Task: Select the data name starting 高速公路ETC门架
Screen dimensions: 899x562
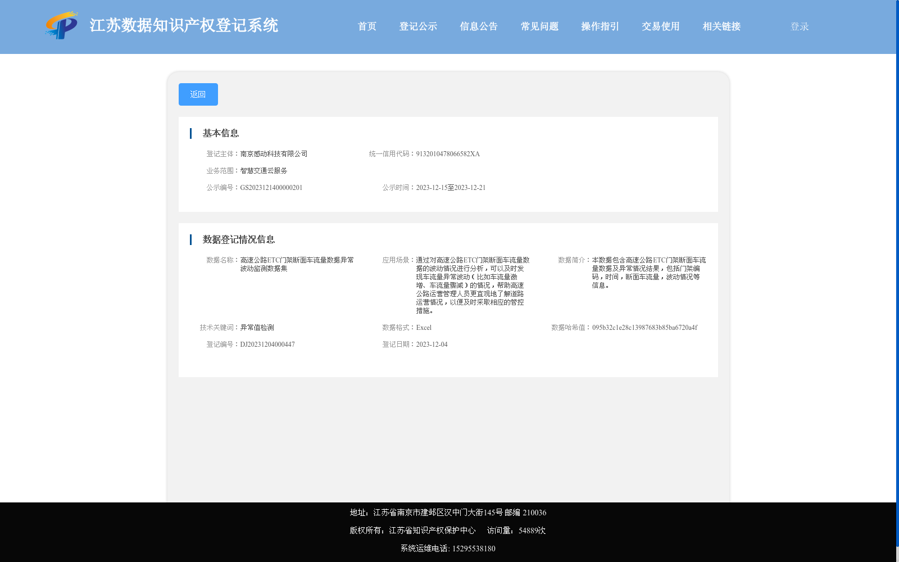Action: (x=297, y=264)
